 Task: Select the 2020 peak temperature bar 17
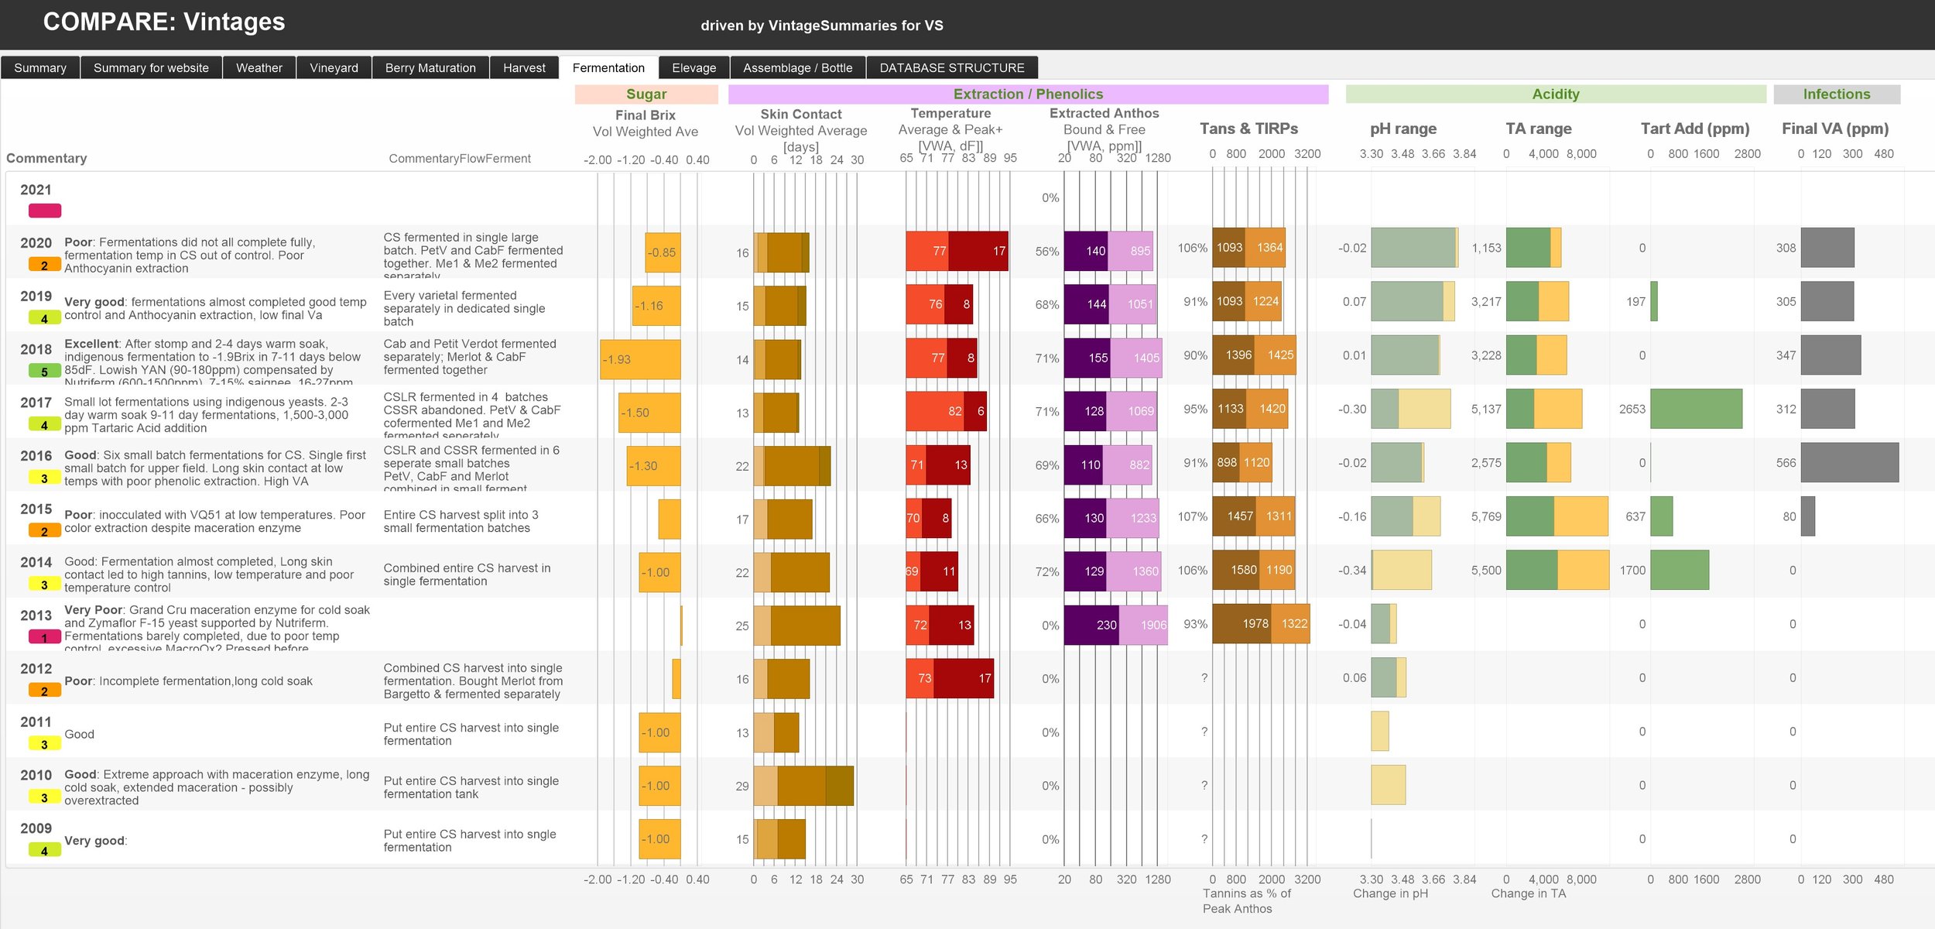[978, 251]
